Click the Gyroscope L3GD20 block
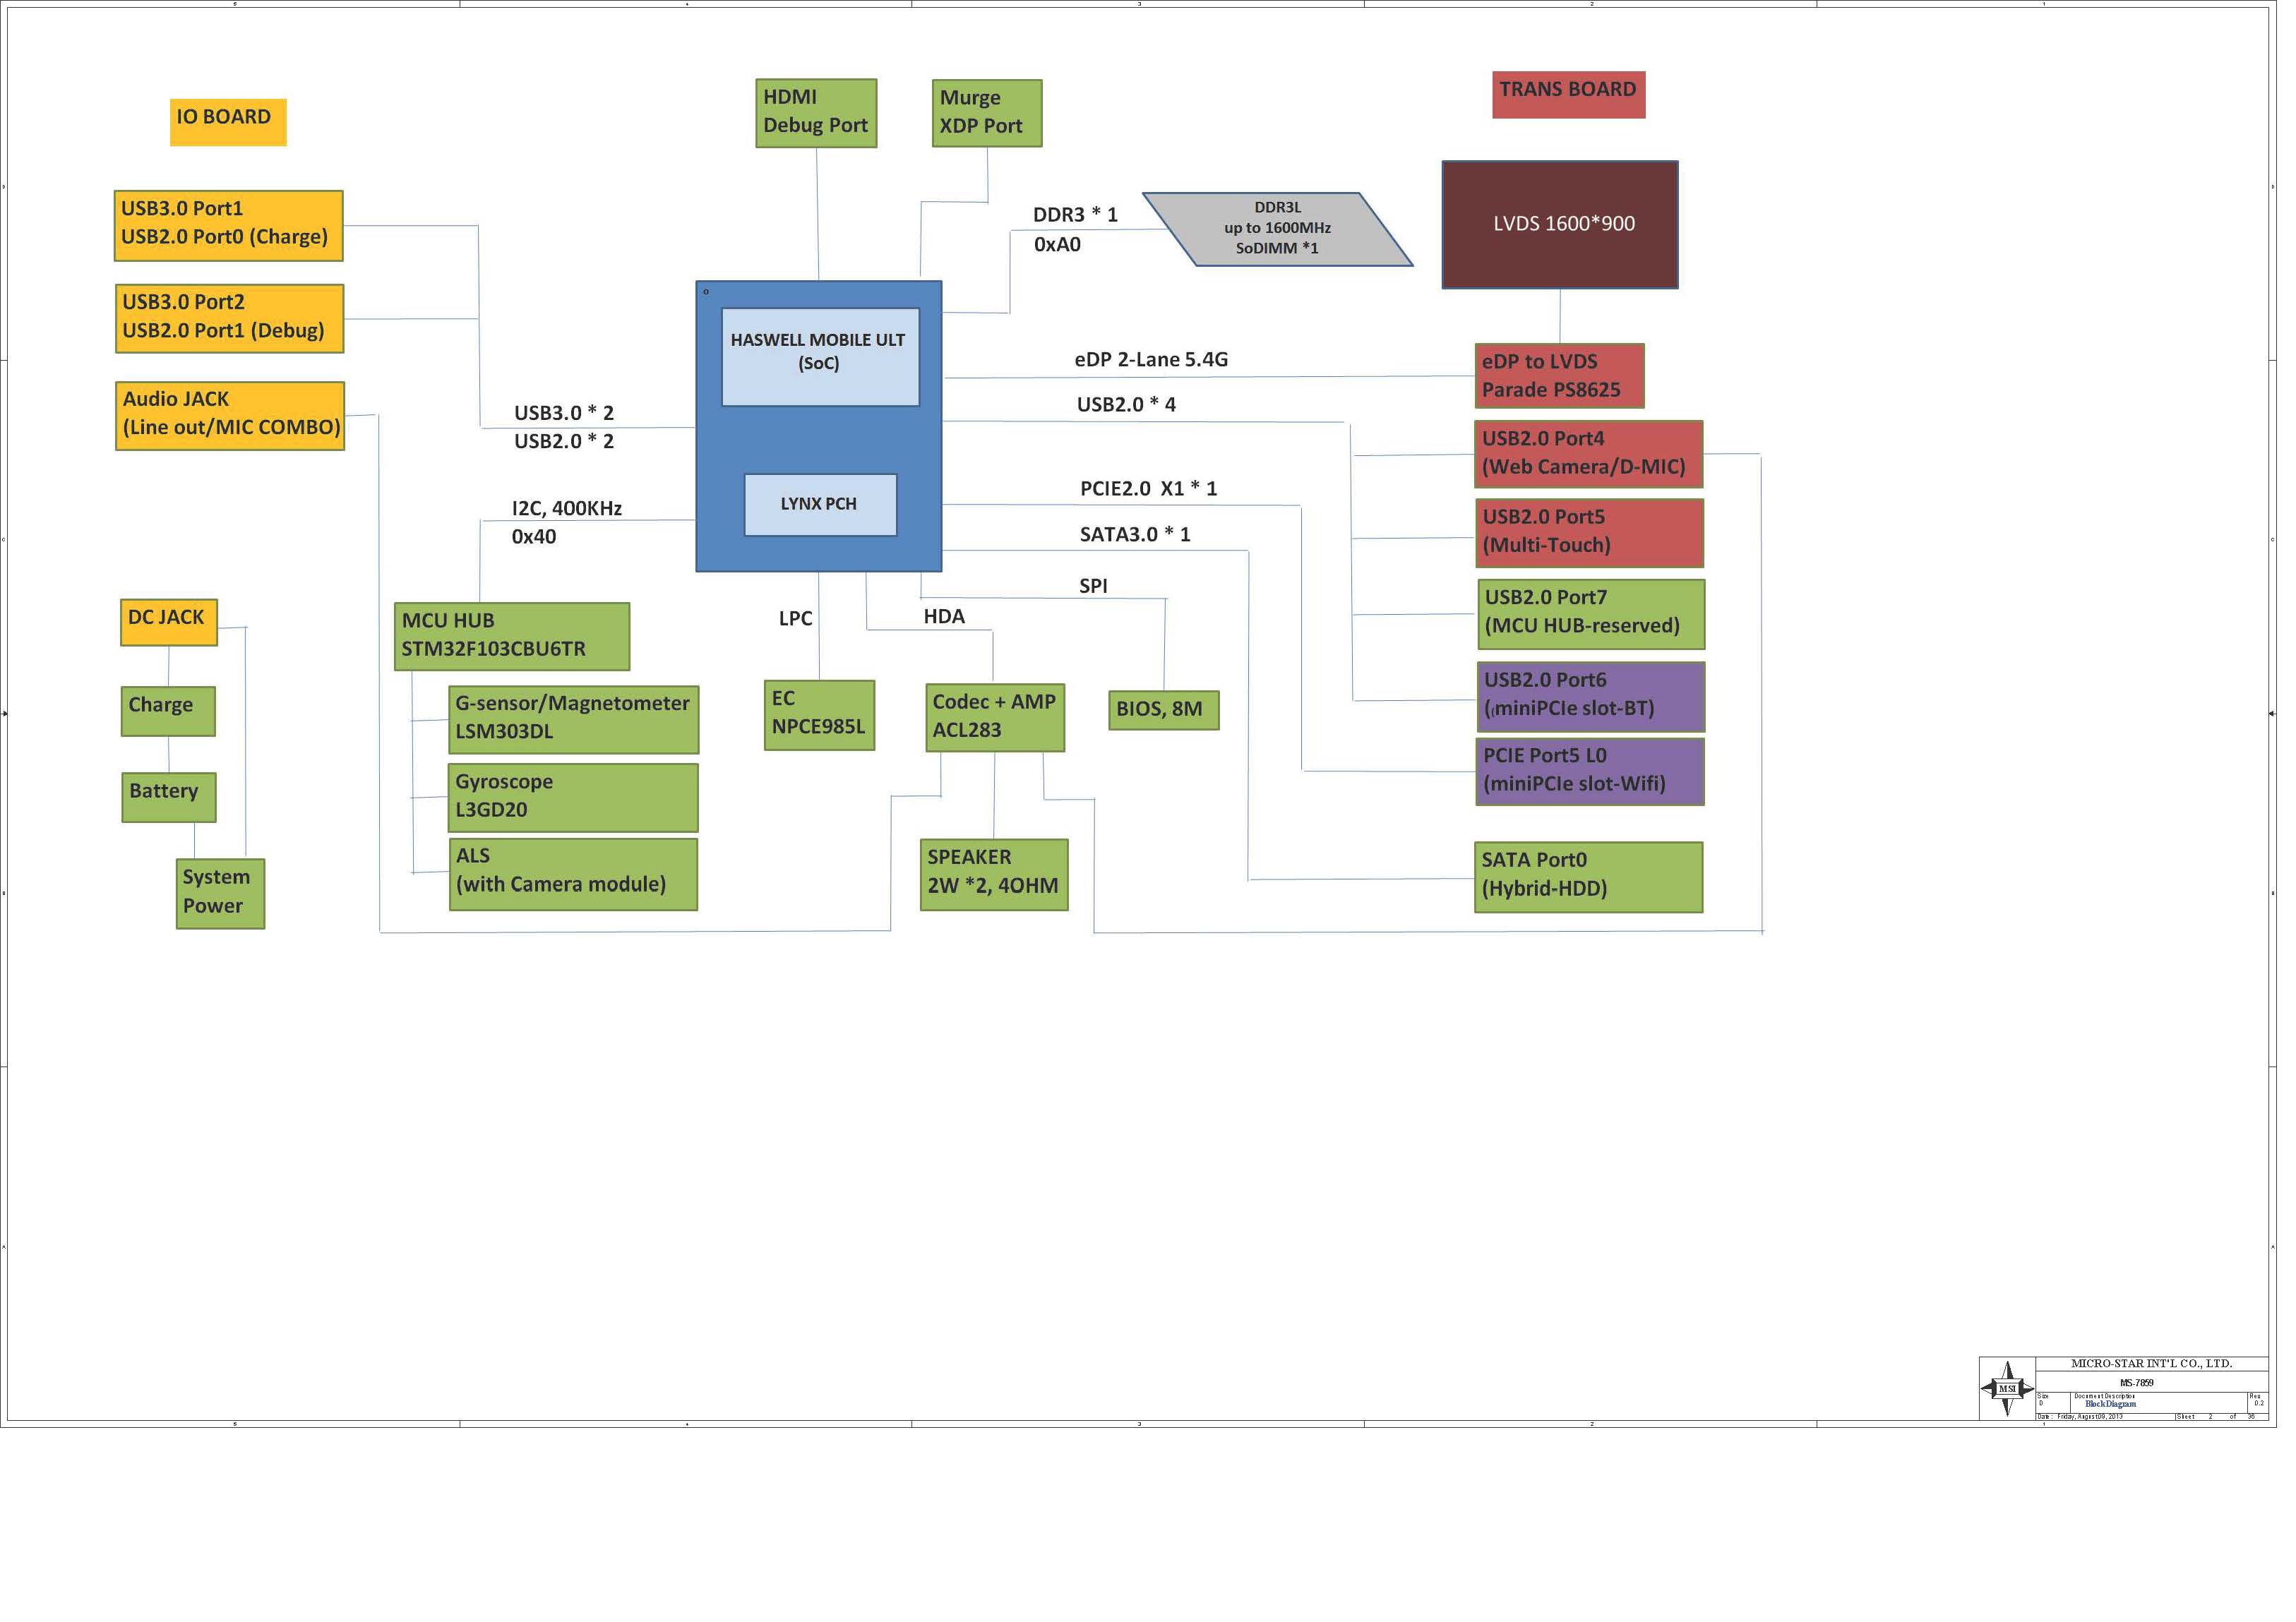The image size is (2296, 1622). pos(572,797)
